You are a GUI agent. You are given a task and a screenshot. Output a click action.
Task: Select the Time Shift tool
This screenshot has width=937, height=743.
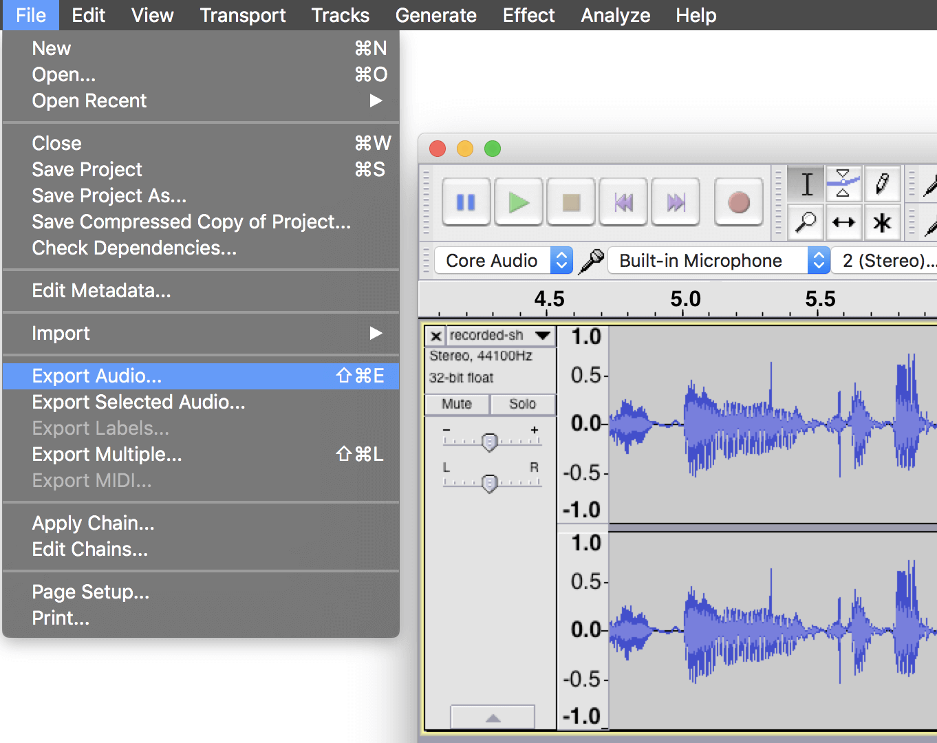click(844, 222)
